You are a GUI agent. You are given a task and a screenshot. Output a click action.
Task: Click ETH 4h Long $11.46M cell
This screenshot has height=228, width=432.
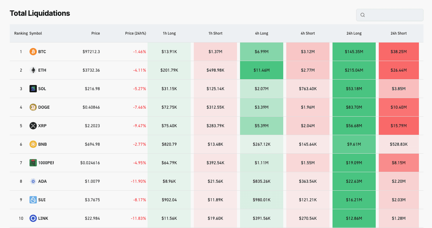click(261, 70)
